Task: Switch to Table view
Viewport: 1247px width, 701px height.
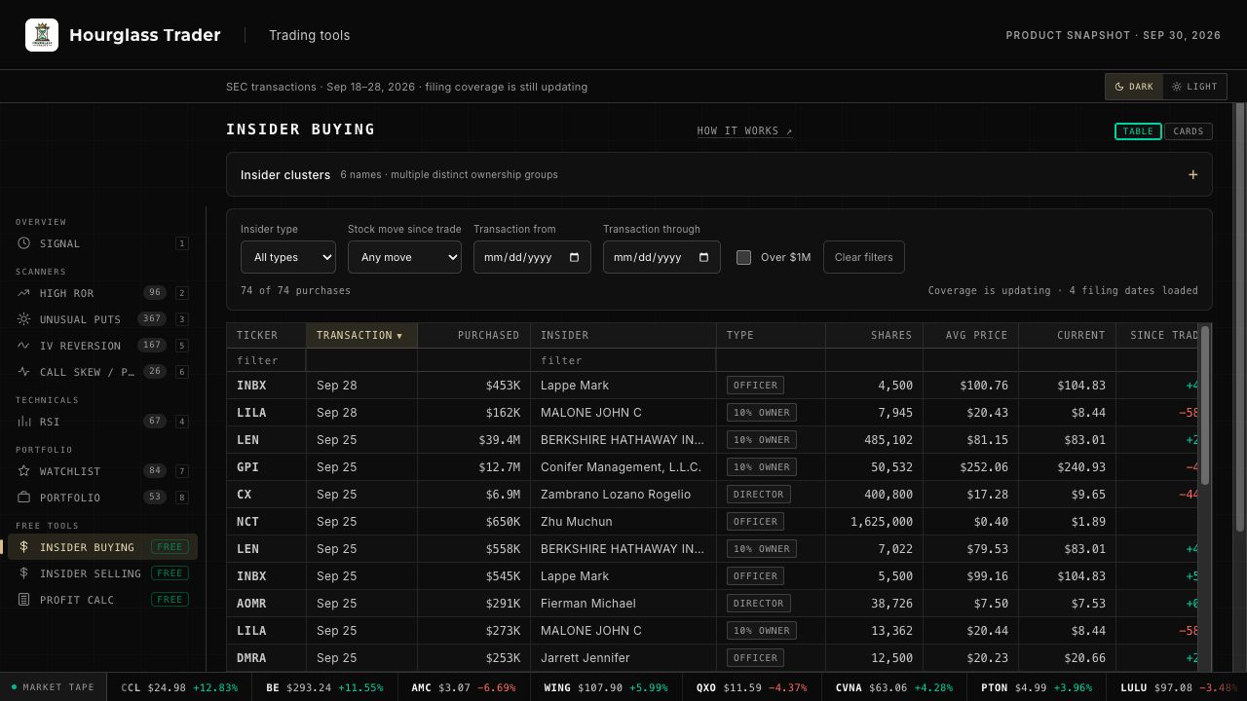Action: [1138, 131]
